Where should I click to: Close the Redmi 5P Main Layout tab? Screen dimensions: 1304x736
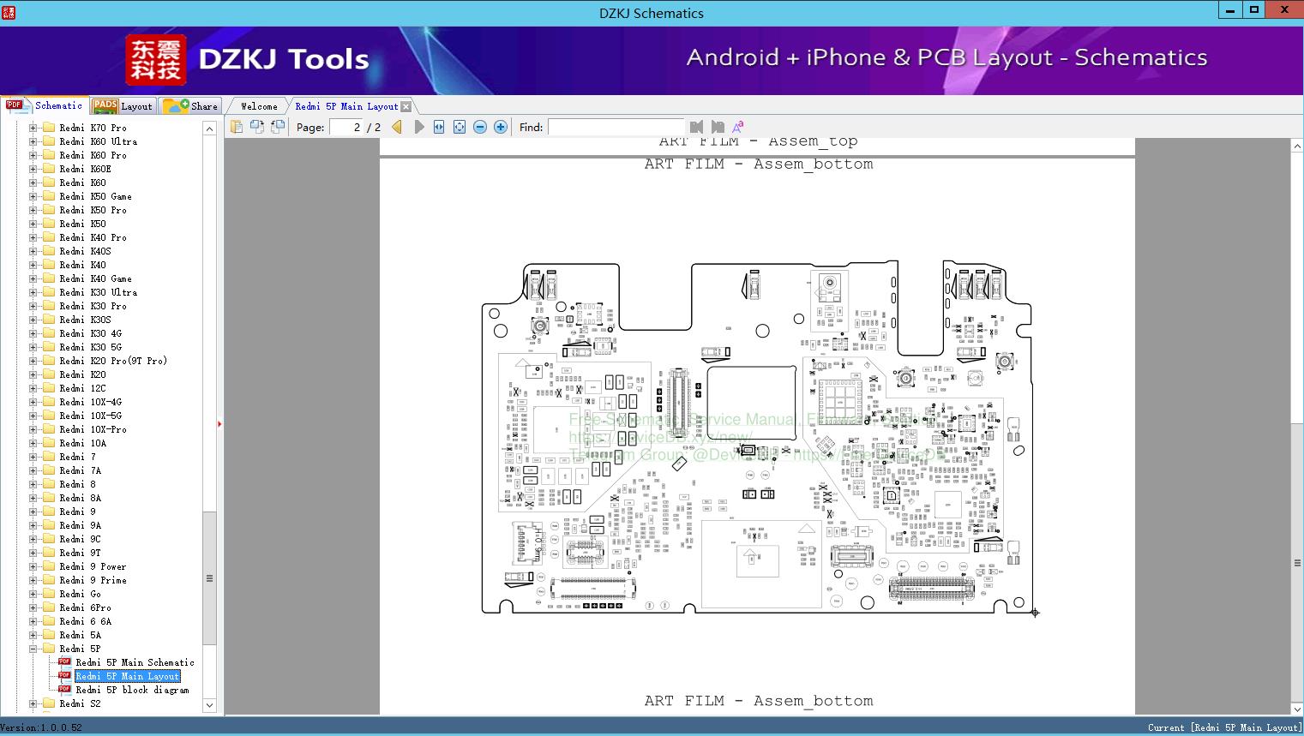click(x=406, y=106)
